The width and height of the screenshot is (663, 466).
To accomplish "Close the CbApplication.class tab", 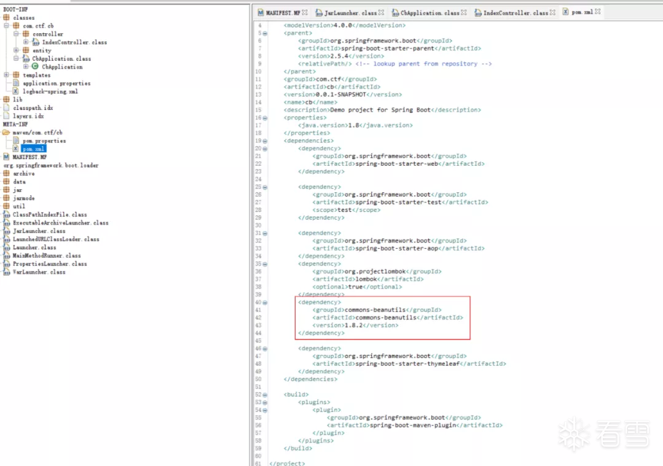I will [x=464, y=12].
